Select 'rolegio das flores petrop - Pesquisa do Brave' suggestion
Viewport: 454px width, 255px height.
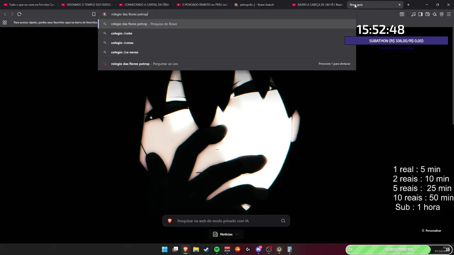point(227,24)
